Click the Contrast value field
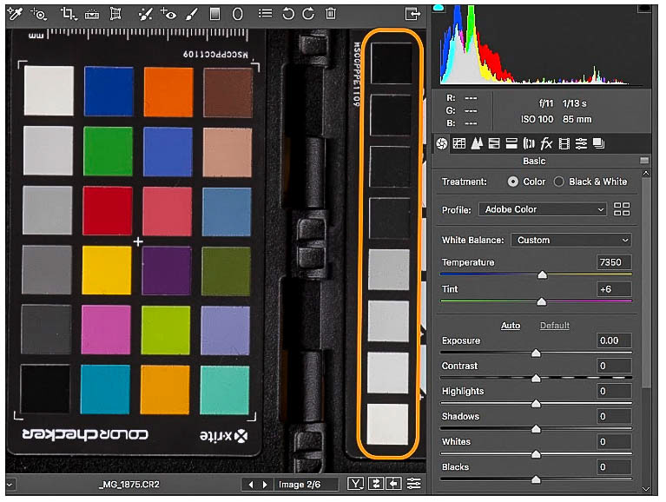 tap(614, 367)
